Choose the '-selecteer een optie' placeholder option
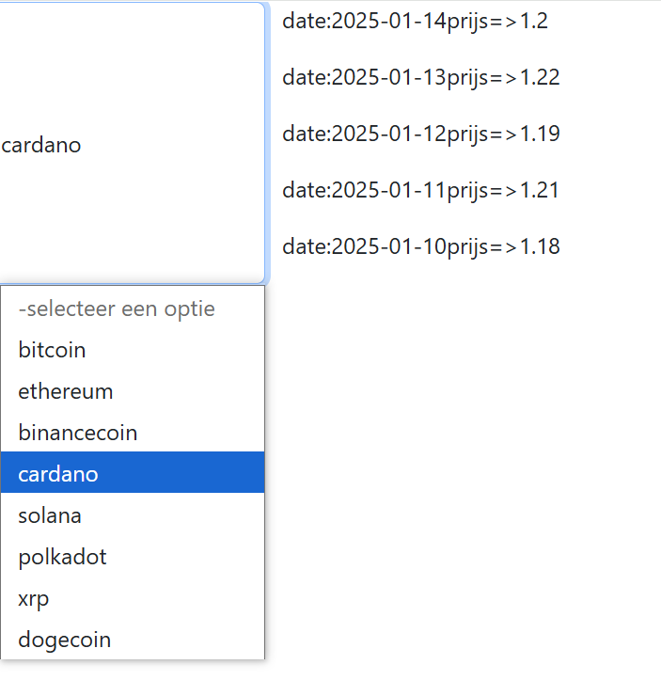The width and height of the screenshot is (661, 680). point(117,308)
